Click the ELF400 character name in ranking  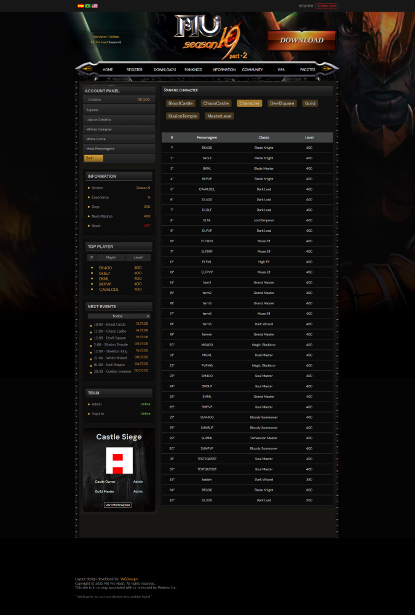click(x=207, y=241)
